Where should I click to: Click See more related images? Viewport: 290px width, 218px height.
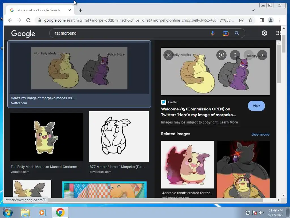click(x=261, y=134)
